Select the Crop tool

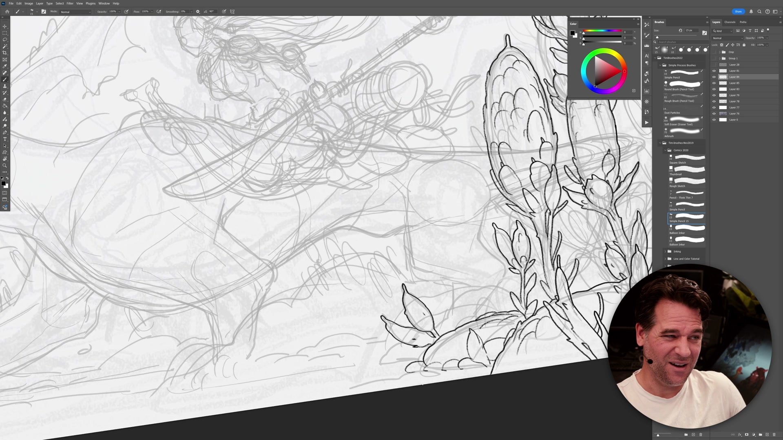[x=5, y=52]
